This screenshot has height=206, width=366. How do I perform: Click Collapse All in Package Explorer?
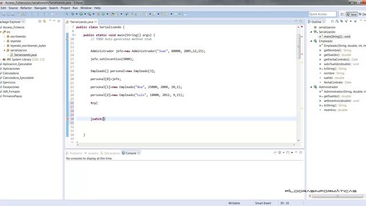[40, 21]
